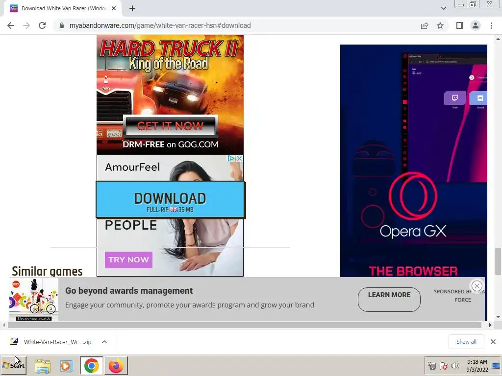Share this page icon
Screen dimensions: 502x376
click(425, 25)
